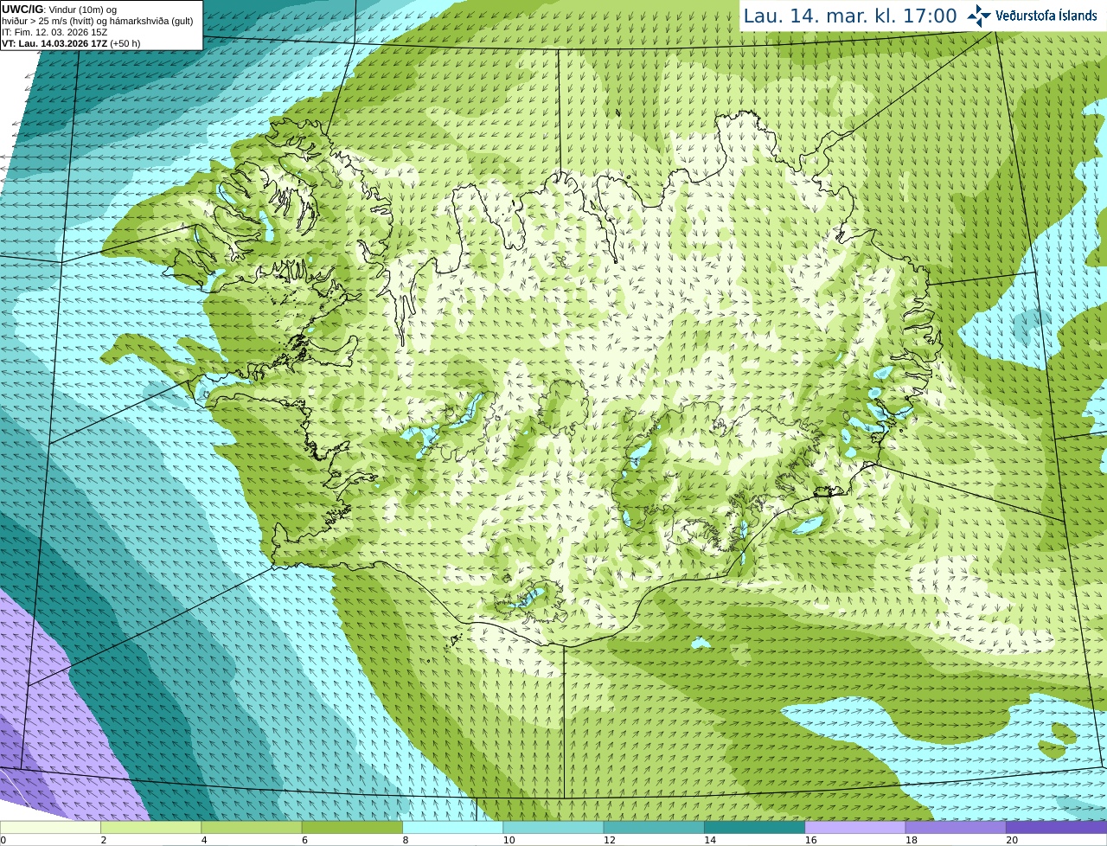Click the scale label '4' on the color bar
The image size is (1107, 846).
(x=204, y=840)
